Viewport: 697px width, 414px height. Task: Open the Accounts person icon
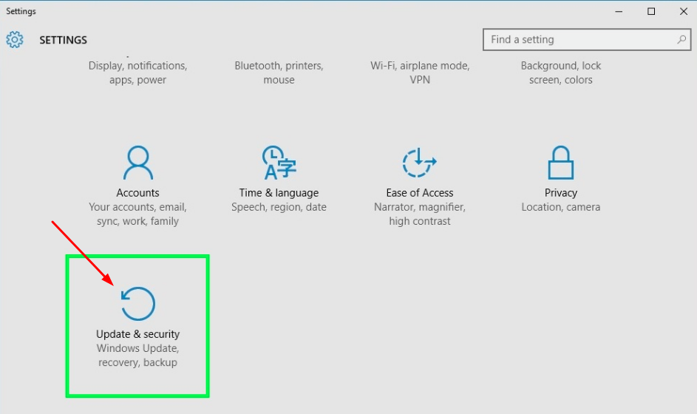pyautogui.click(x=137, y=163)
